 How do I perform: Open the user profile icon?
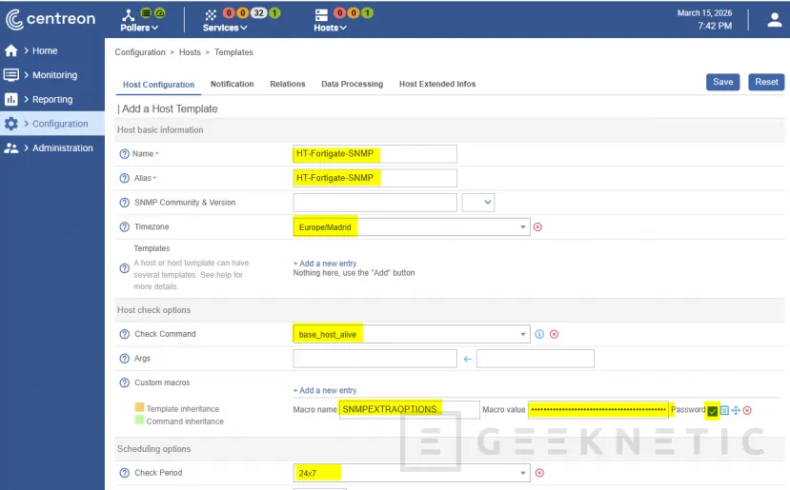pos(775,20)
